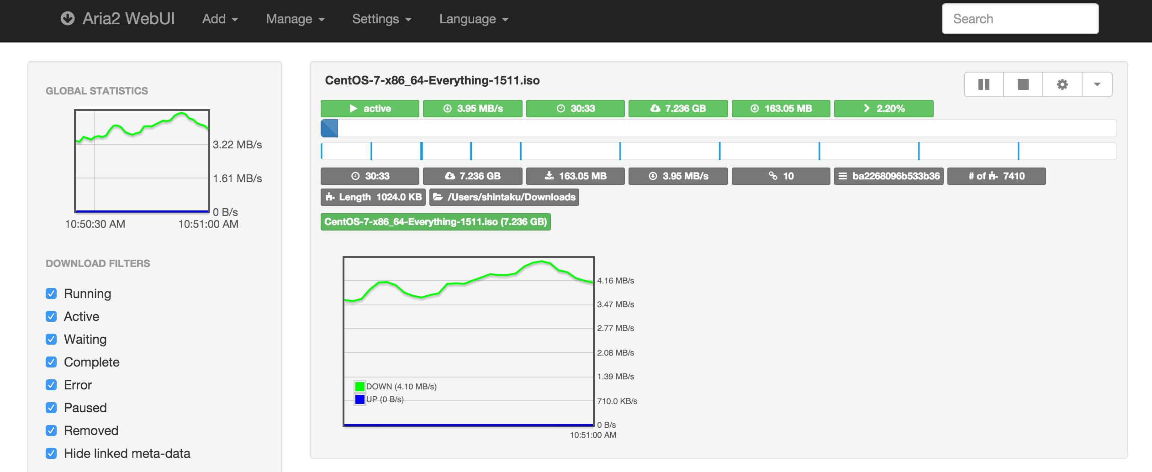Click the green 3.95 MB/s speed badge
1152x472 pixels.
472,109
